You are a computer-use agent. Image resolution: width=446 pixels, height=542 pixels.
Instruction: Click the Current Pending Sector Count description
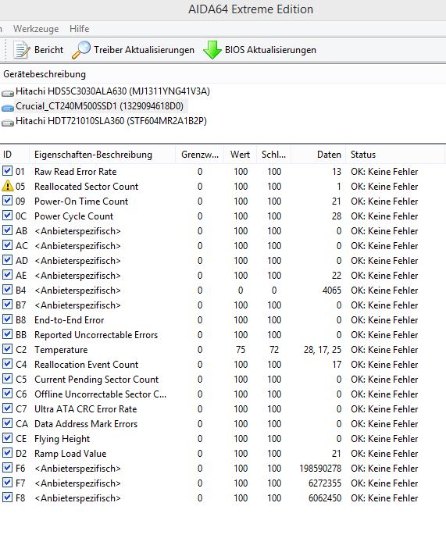96,380
